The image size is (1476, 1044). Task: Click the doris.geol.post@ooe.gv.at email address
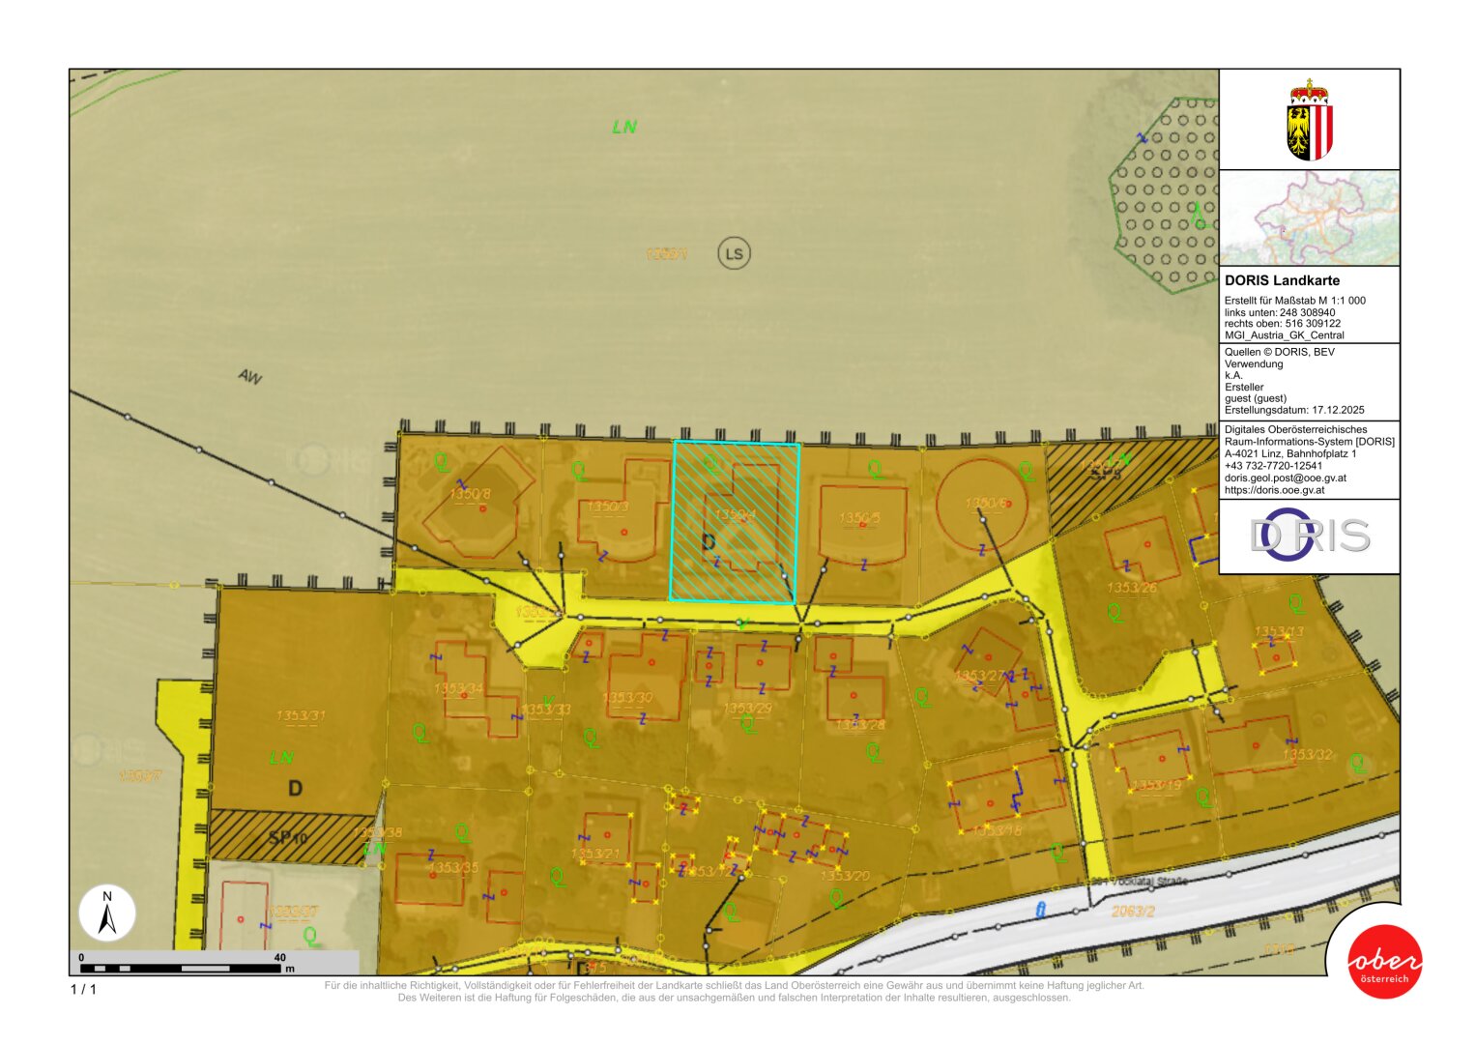(x=1285, y=478)
